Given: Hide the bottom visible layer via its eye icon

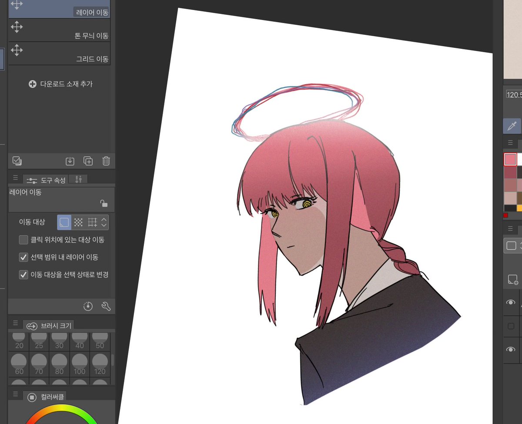Looking at the screenshot, I should [511, 349].
